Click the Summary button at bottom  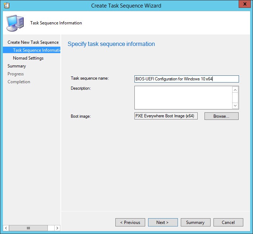point(195,223)
